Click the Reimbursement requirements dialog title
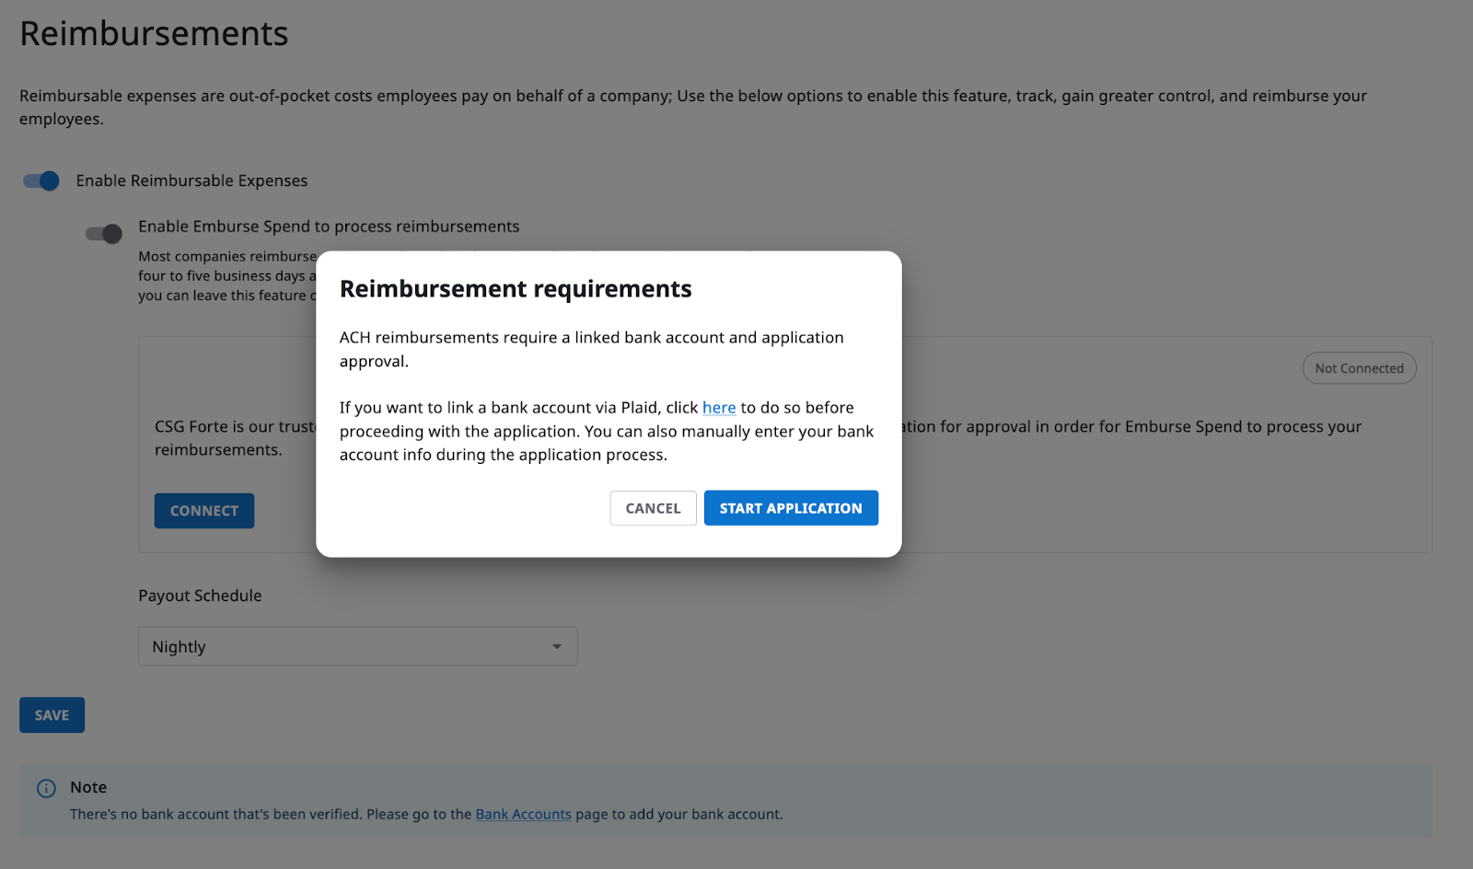 pos(516,288)
